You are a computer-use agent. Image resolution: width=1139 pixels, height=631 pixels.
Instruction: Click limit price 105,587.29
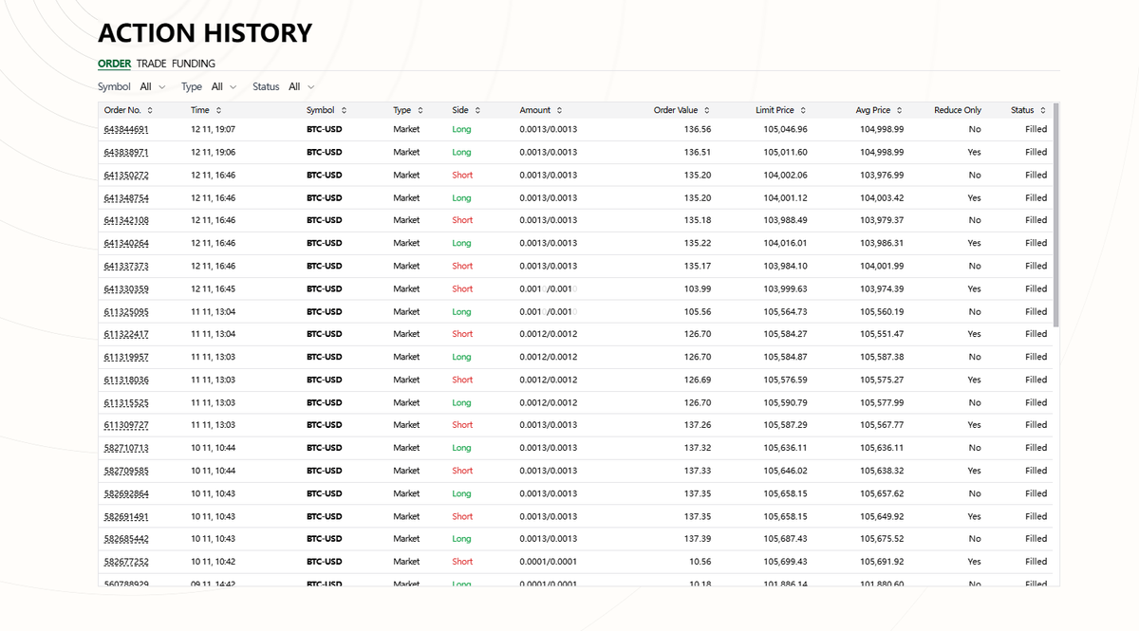(785, 425)
